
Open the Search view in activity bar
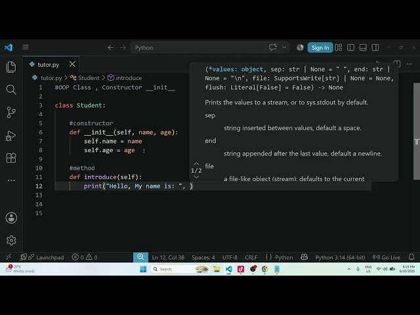[x=11, y=90]
